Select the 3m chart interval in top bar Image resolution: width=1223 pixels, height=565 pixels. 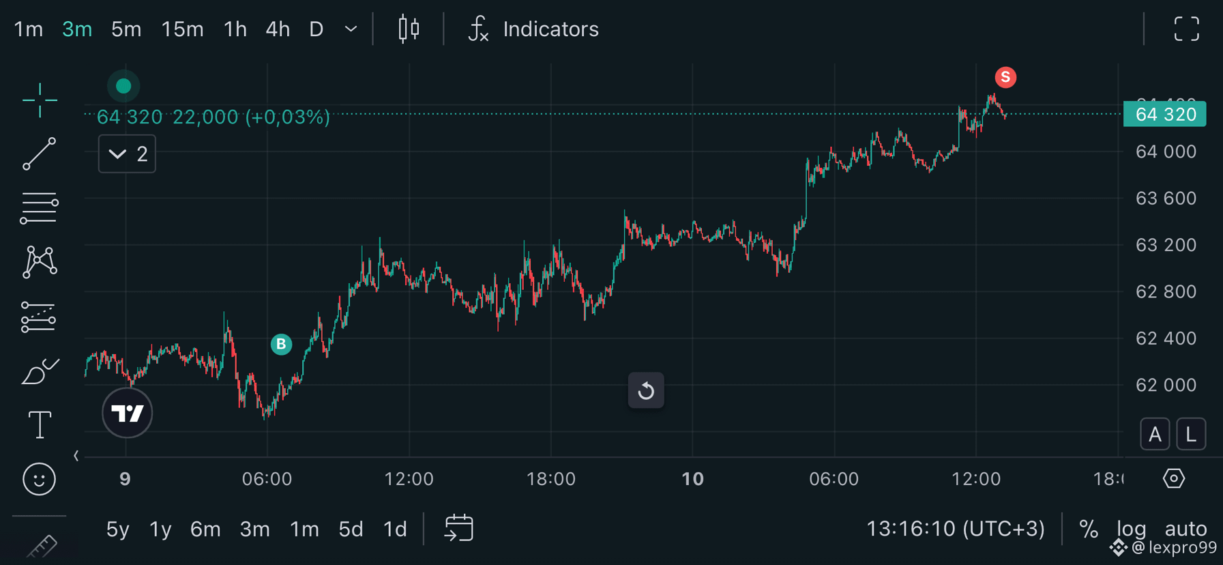[x=77, y=29]
